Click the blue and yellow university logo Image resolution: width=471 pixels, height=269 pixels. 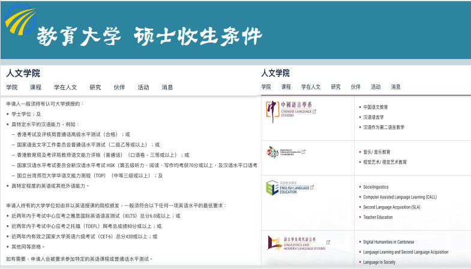[x=20, y=20]
